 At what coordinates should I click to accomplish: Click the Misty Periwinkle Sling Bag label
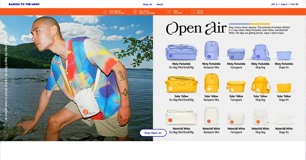pyautogui.click(x=260, y=66)
